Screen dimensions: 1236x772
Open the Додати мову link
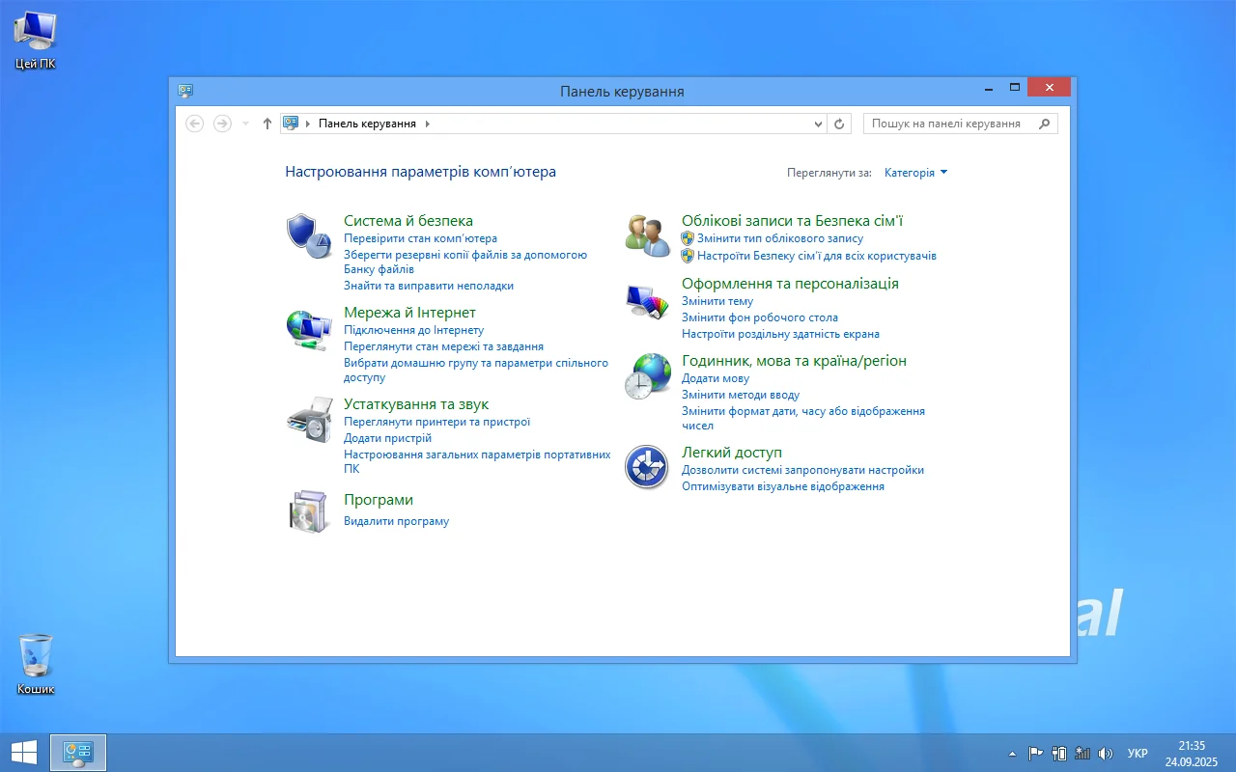pos(715,378)
